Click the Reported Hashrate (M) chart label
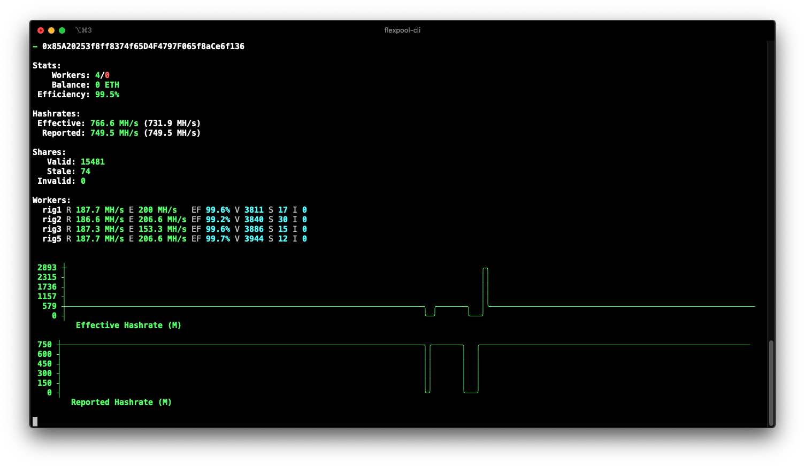 pyautogui.click(x=121, y=402)
